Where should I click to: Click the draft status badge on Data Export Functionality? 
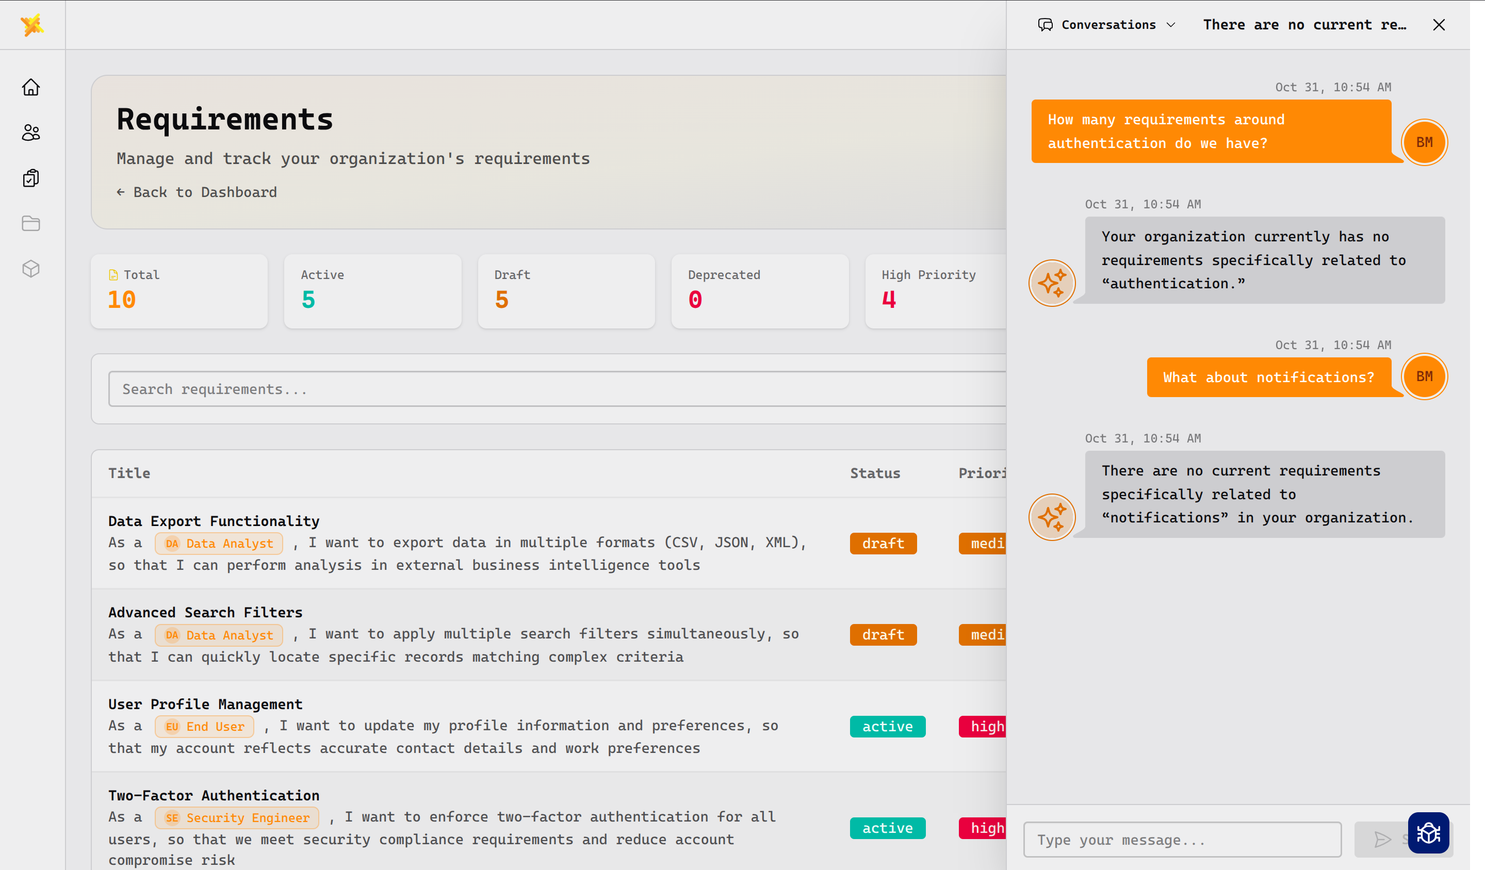883,543
